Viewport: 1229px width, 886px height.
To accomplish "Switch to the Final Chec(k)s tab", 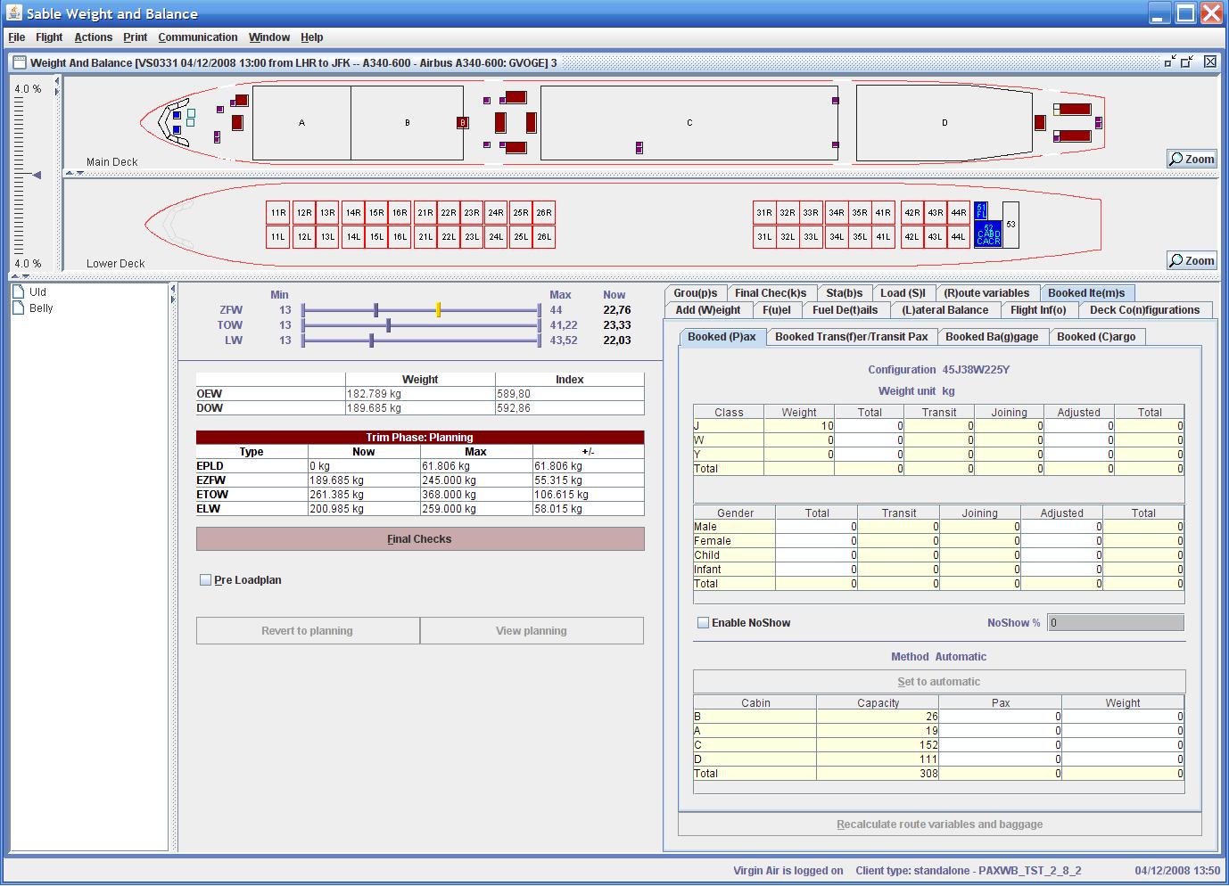I will [771, 293].
